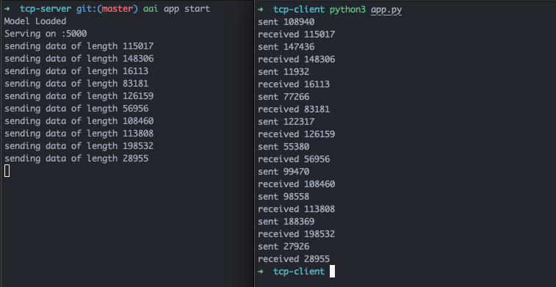This screenshot has width=556, height=287.
Task: Click the 'aai' command in server prompt
Action: 151,9
